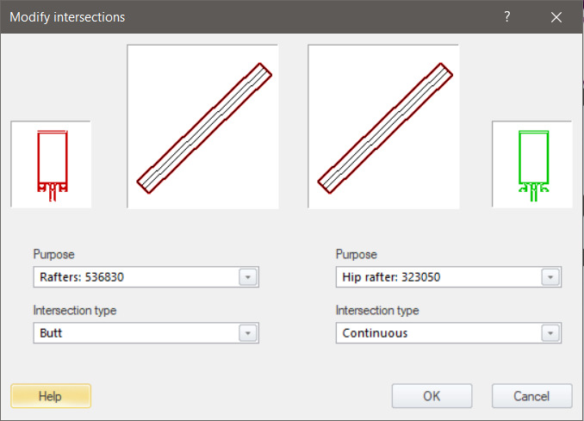Click the question mark title bar help icon
The width and height of the screenshot is (584, 421).
507,16
